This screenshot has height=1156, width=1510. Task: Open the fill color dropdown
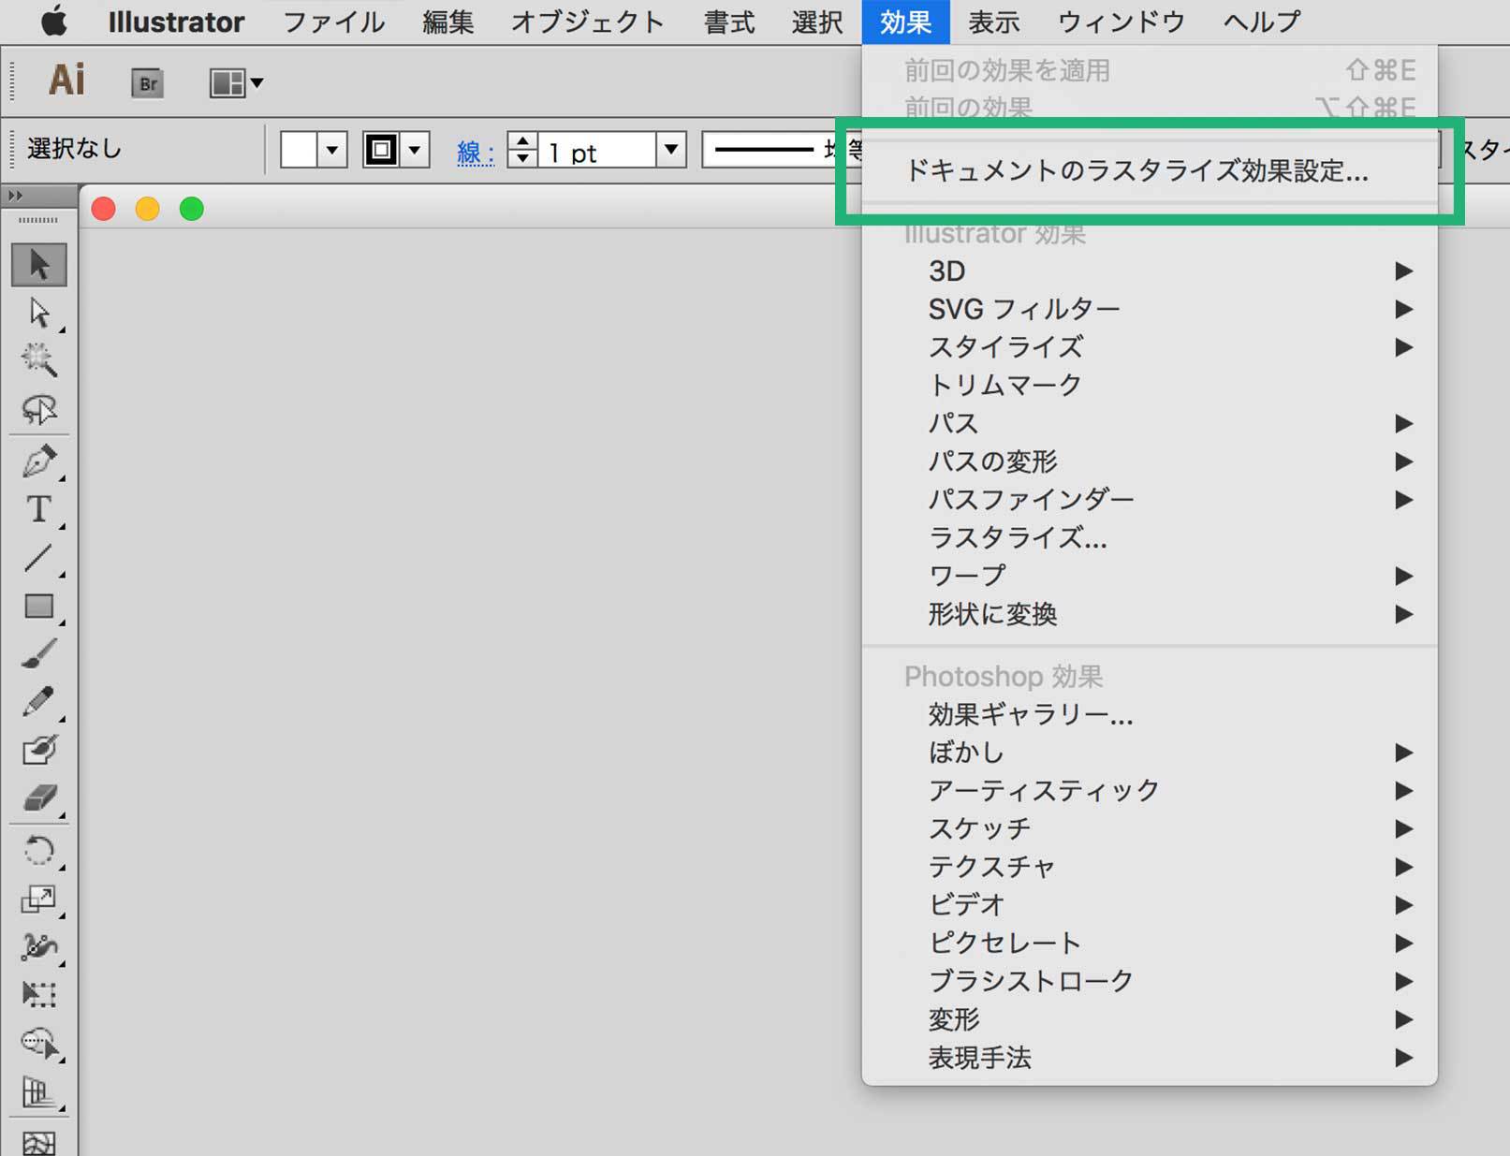point(331,150)
